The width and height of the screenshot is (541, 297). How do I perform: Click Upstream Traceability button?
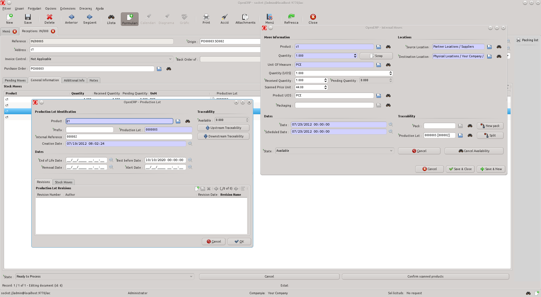223,128
